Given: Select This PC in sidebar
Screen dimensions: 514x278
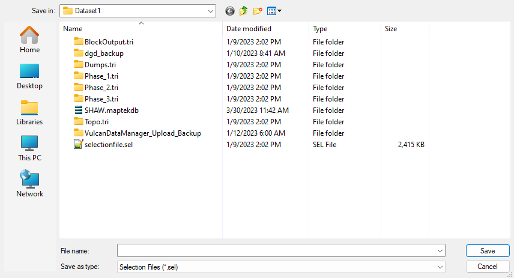Looking at the screenshot, I should tap(30, 148).
